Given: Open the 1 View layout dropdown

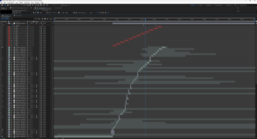Looking at the screenshot, I should point(92,13).
